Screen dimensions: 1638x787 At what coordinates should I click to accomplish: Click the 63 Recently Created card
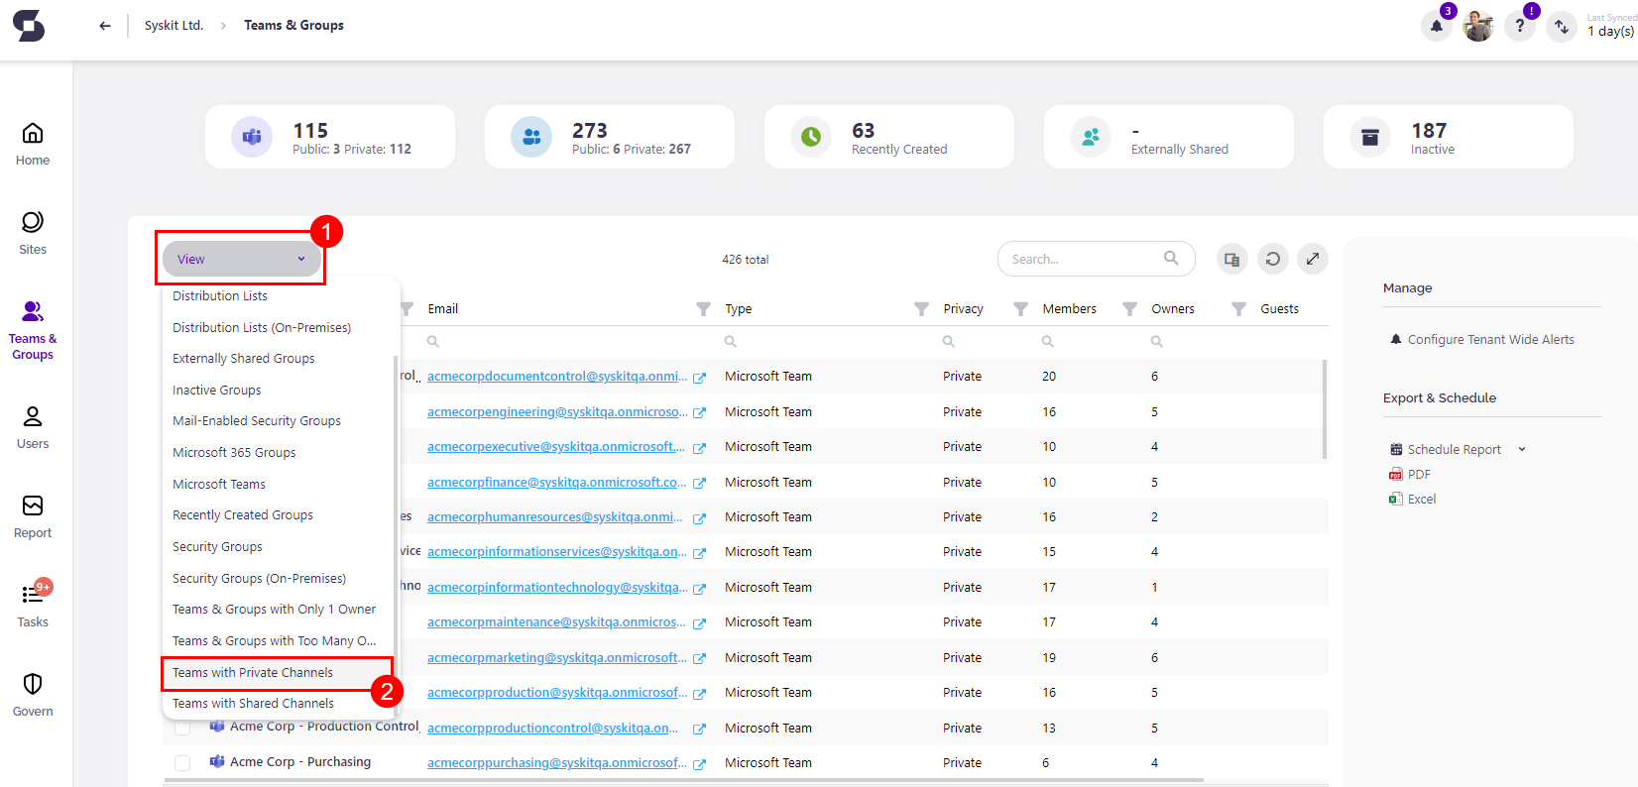pyautogui.click(x=889, y=137)
